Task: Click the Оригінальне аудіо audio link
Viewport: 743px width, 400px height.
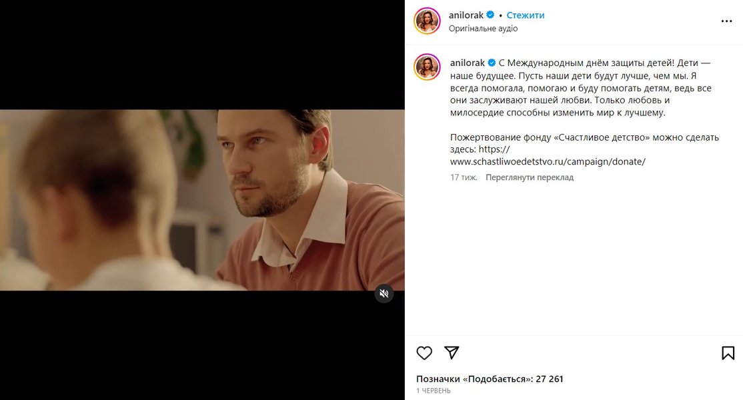Action: (x=484, y=29)
